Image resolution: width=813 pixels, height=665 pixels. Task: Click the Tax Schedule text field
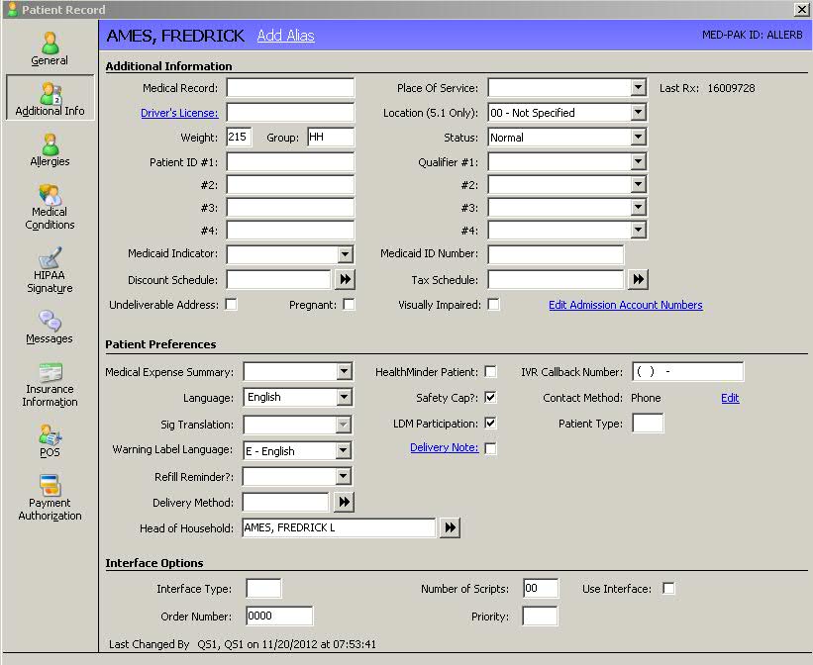pos(556,279)
